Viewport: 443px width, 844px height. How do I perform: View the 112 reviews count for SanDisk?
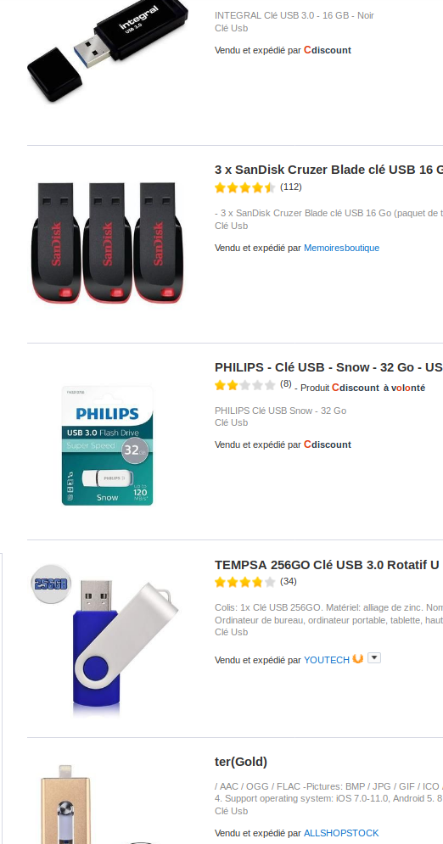point(291,187)
